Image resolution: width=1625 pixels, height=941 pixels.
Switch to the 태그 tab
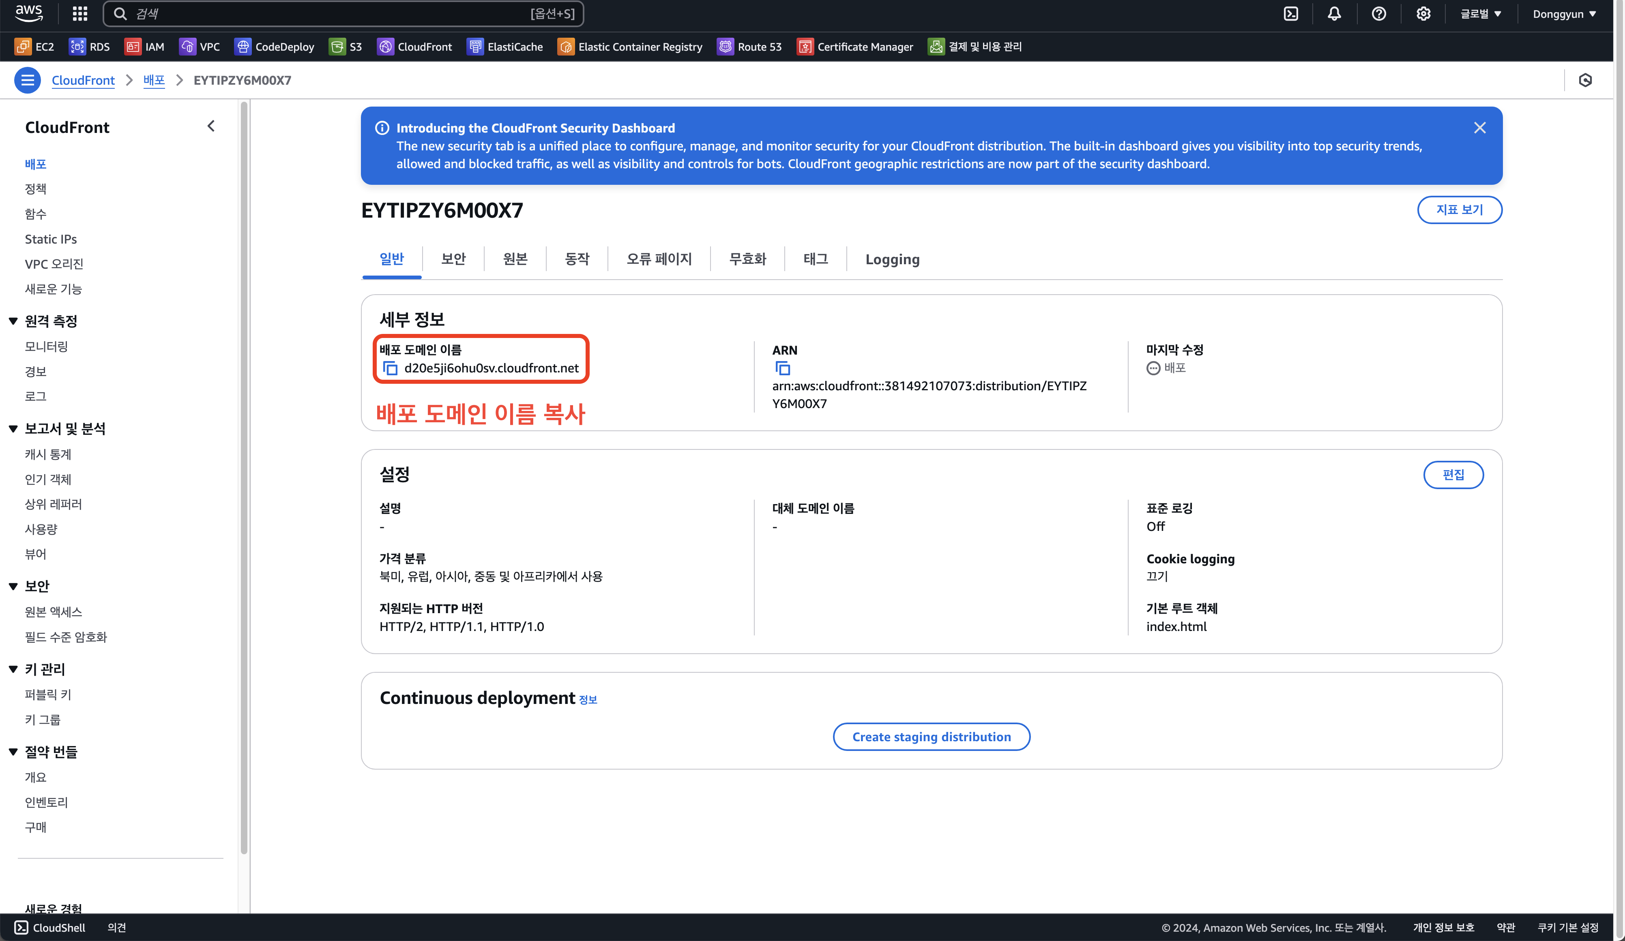pyautogui.click(x=816, y=259)
